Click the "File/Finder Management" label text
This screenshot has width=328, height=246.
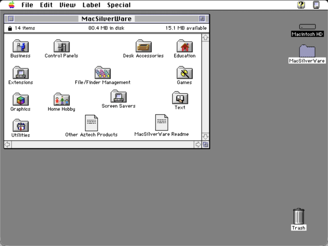pos(102,83)
